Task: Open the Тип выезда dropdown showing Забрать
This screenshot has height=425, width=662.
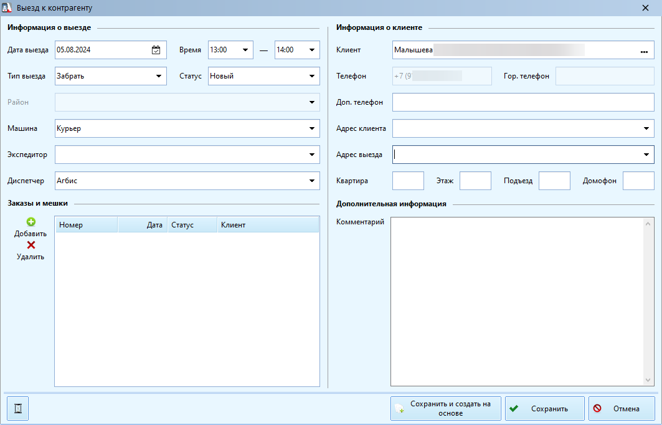Action: pos(159,76)
